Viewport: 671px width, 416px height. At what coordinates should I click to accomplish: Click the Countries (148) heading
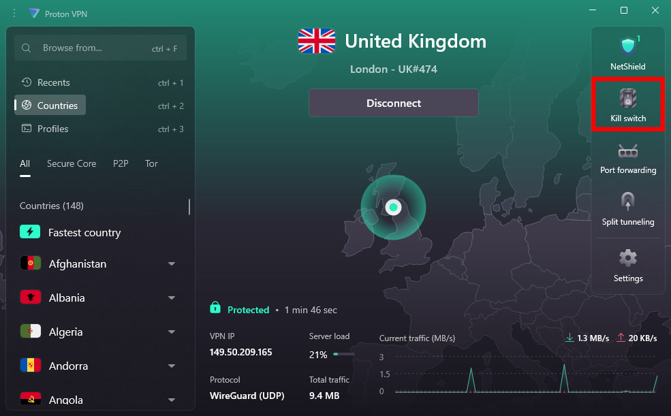51,206
